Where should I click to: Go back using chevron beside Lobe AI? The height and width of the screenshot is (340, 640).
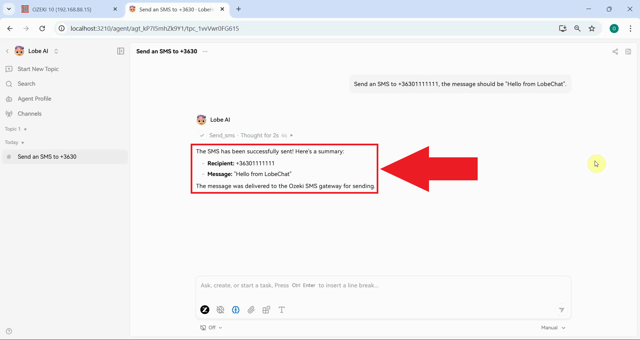point(7,51)
